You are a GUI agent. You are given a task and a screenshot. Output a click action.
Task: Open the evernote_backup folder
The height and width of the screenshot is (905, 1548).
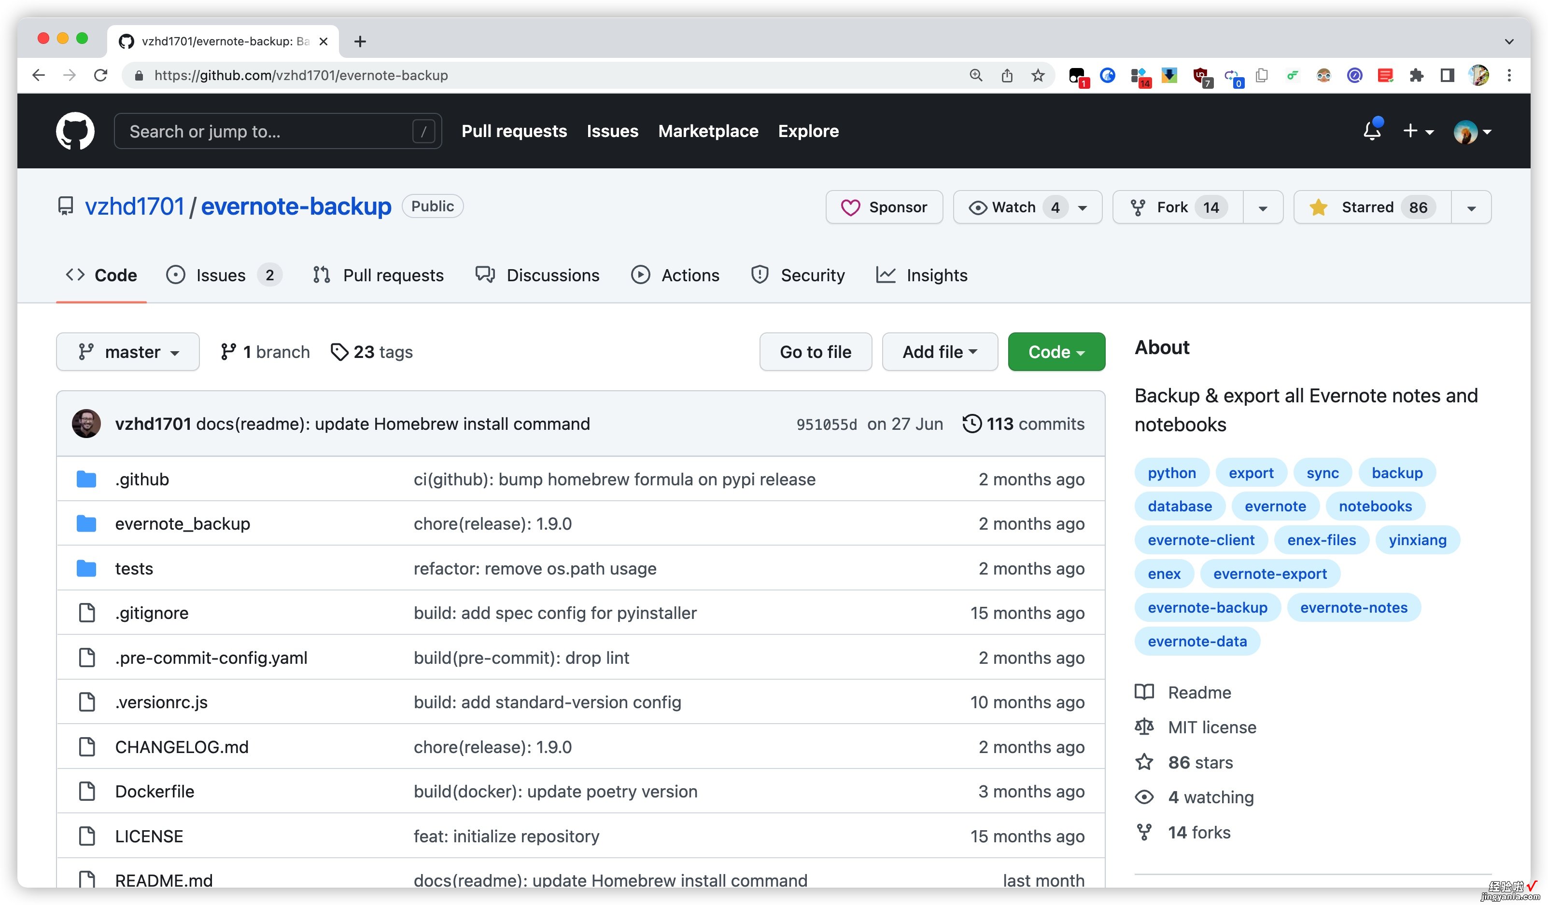click(x=181, y=522)
